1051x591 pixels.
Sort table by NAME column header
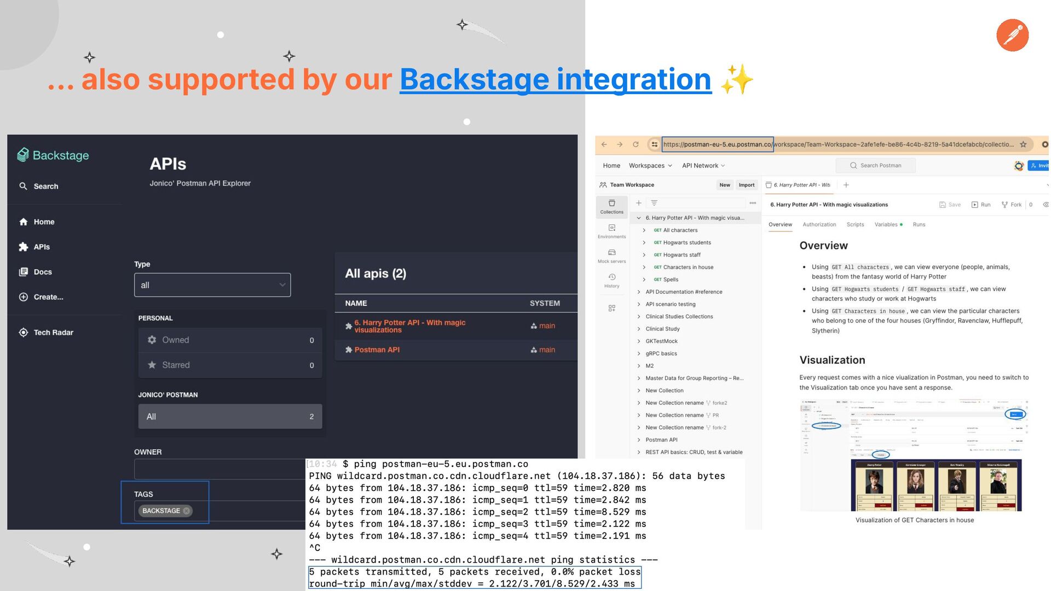pos(356,303)
